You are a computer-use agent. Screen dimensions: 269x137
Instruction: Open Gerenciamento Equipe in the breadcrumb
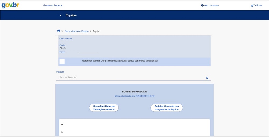[x=76, y=31]
